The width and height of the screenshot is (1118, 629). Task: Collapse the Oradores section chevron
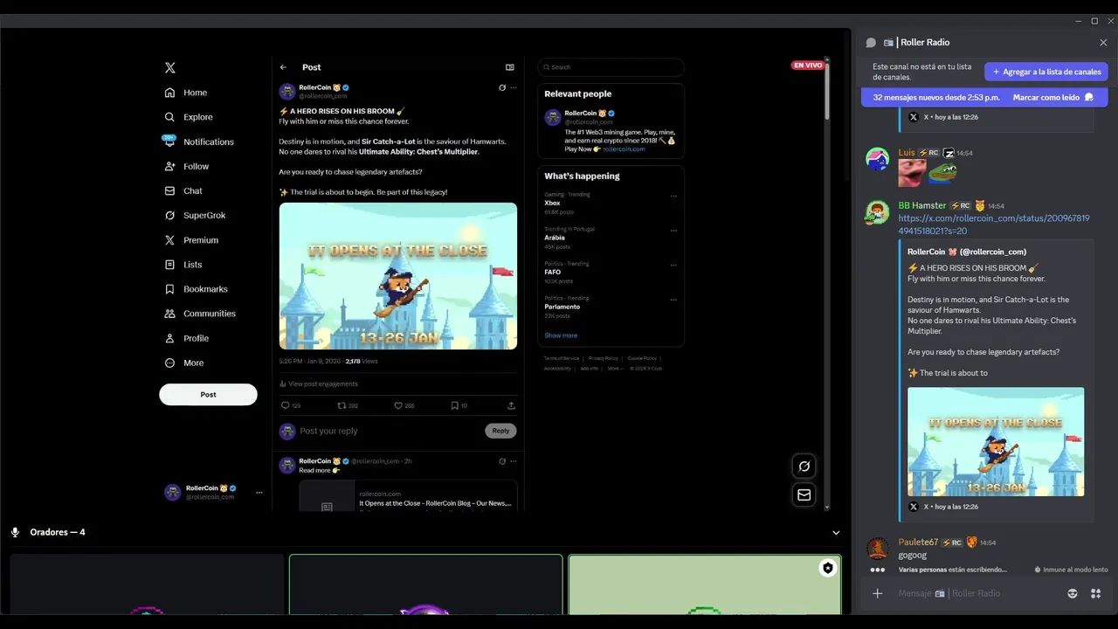pos(836,533)
